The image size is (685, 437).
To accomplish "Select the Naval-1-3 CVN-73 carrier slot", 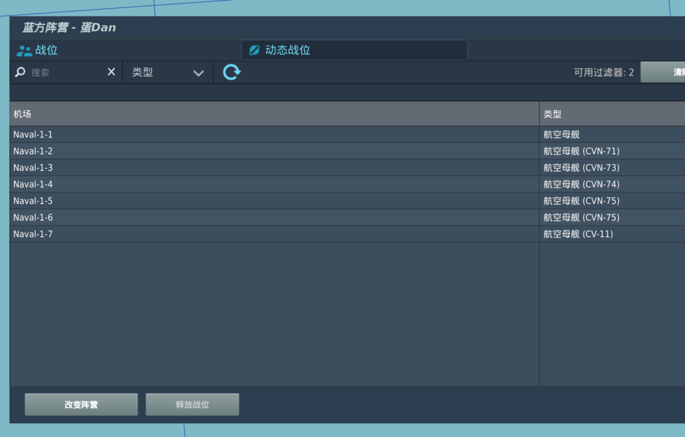I will click(206, 168).
